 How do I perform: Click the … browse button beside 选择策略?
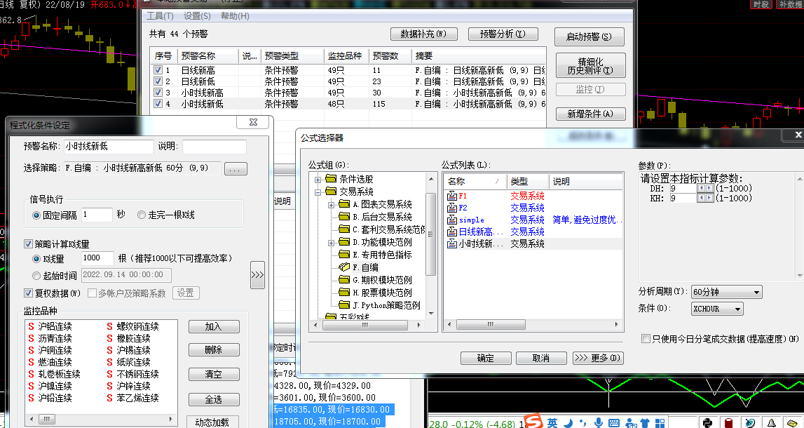tap(236, 169)
